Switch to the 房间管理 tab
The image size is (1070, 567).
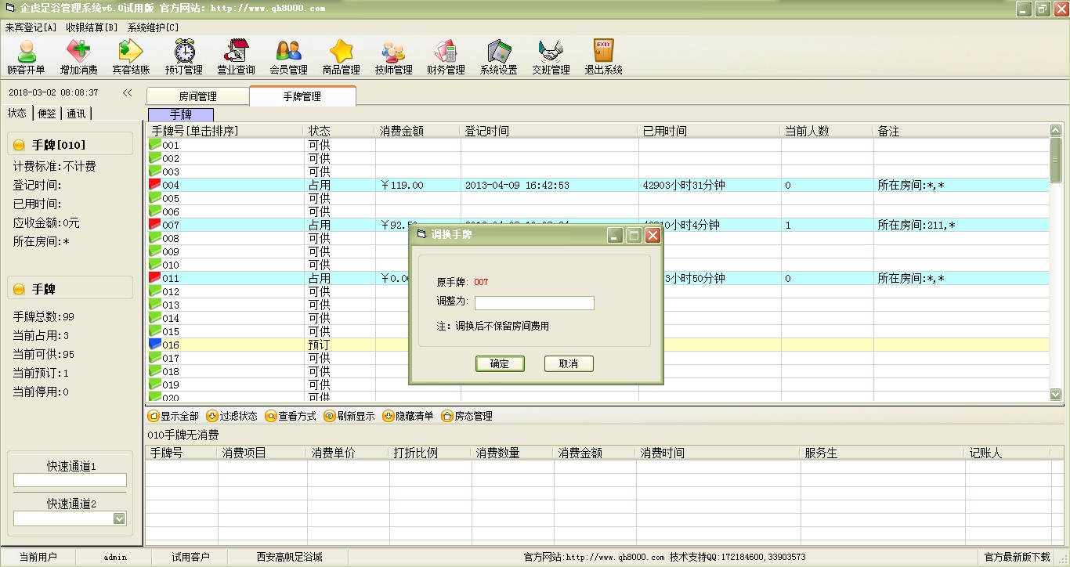click(197, 96)
